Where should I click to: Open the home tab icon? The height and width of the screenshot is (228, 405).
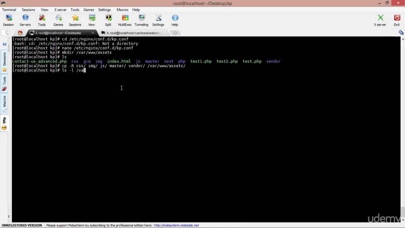(20, 33)
